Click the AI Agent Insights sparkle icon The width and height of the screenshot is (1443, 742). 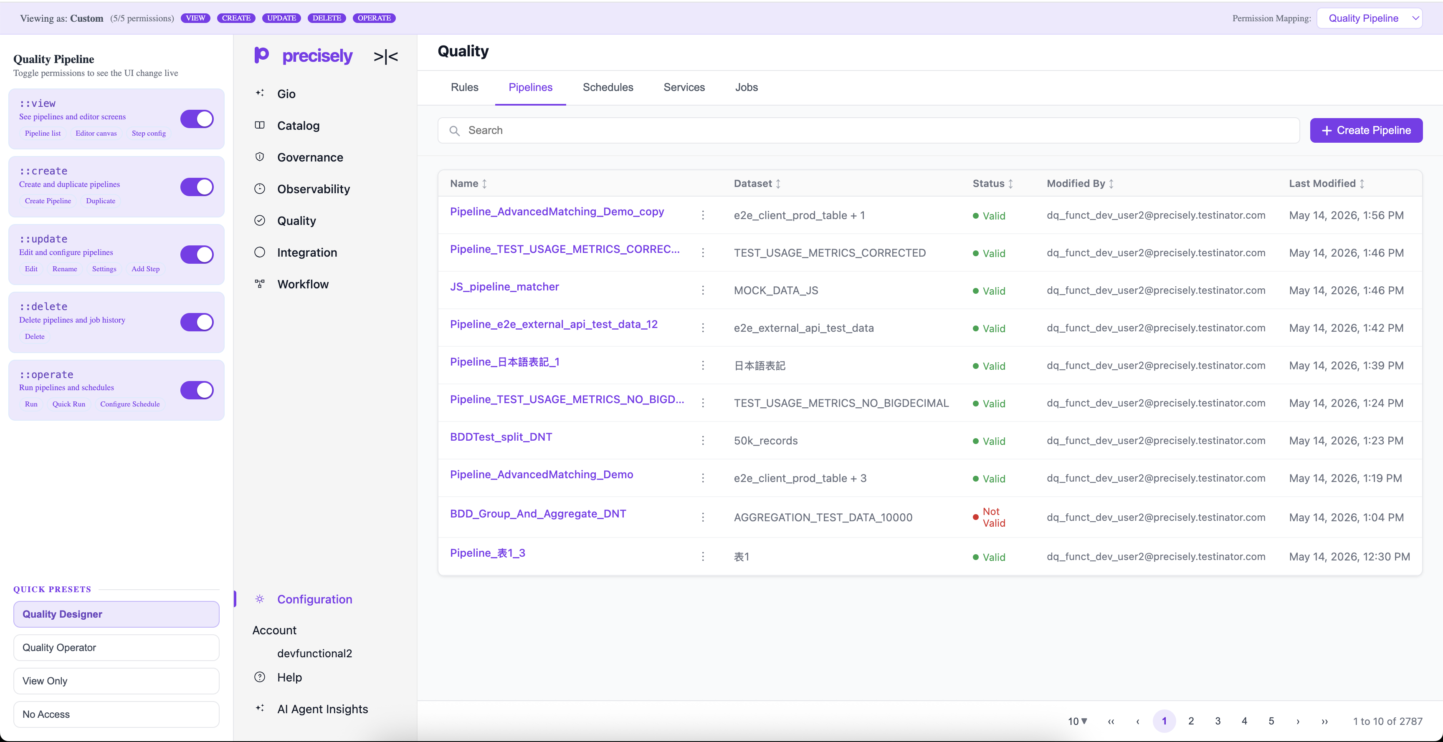point(260,708)
